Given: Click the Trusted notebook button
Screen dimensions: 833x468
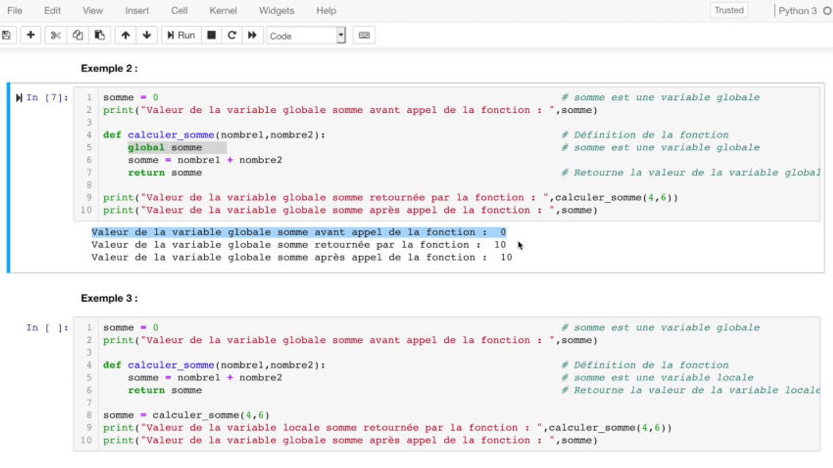Looking at the screenshot, I should (x=729, y=10).
